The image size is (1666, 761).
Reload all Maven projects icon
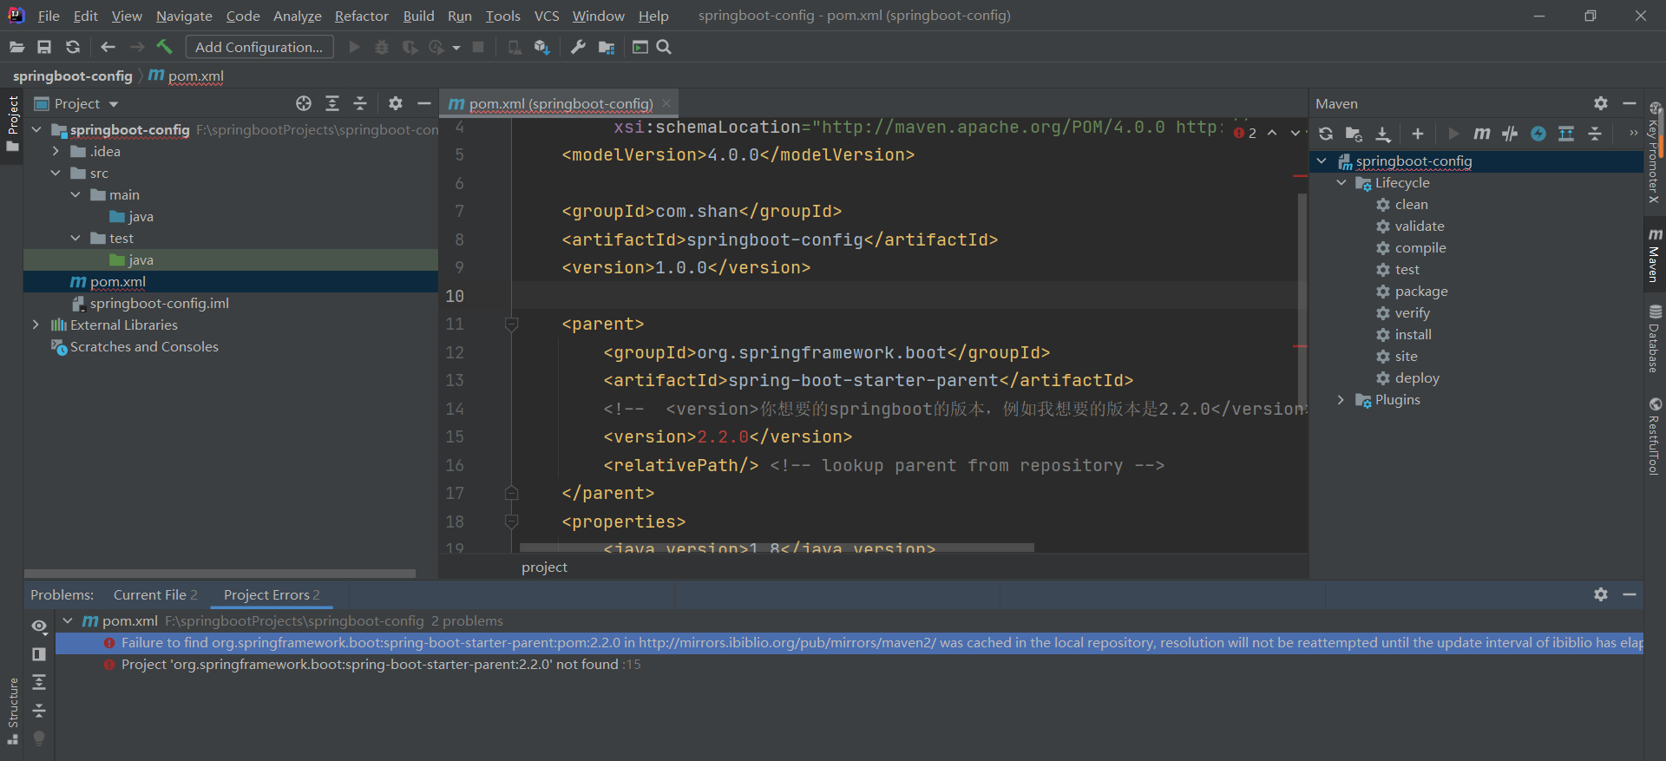1326,134
